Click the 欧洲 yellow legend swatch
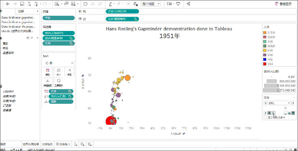 point(265,50)
